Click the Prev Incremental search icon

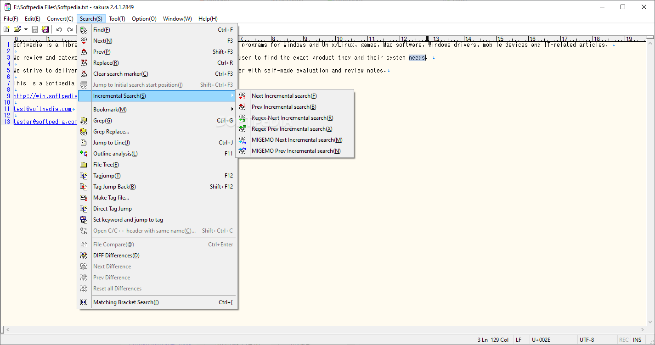(x=243, y=107)
